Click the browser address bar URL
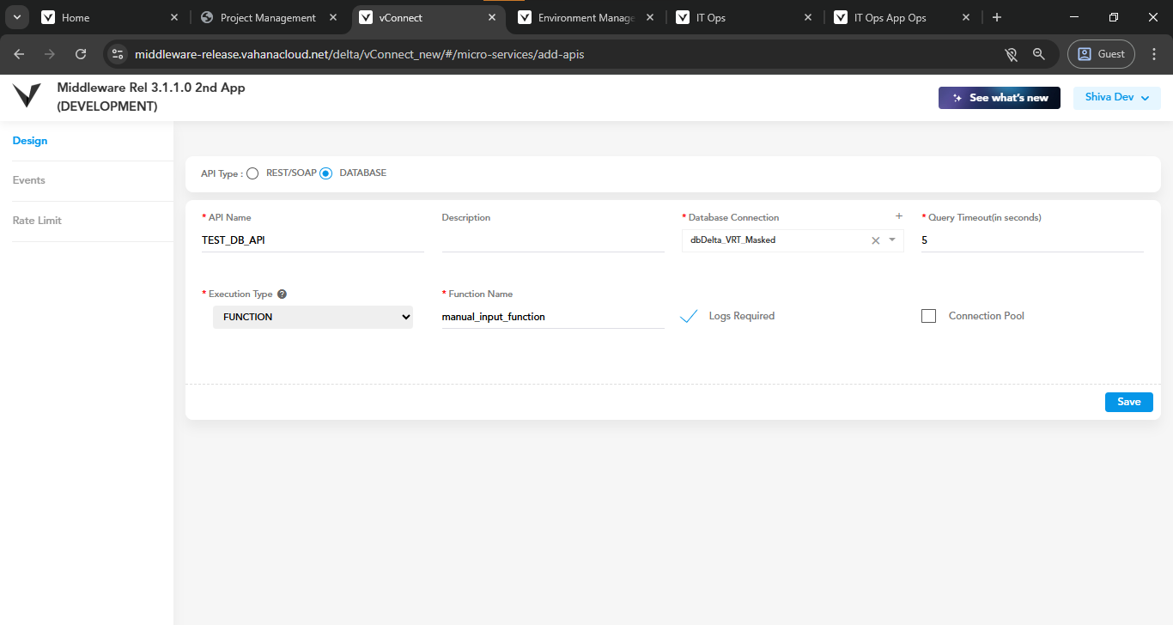The image size is (1173, 625). 360,54
